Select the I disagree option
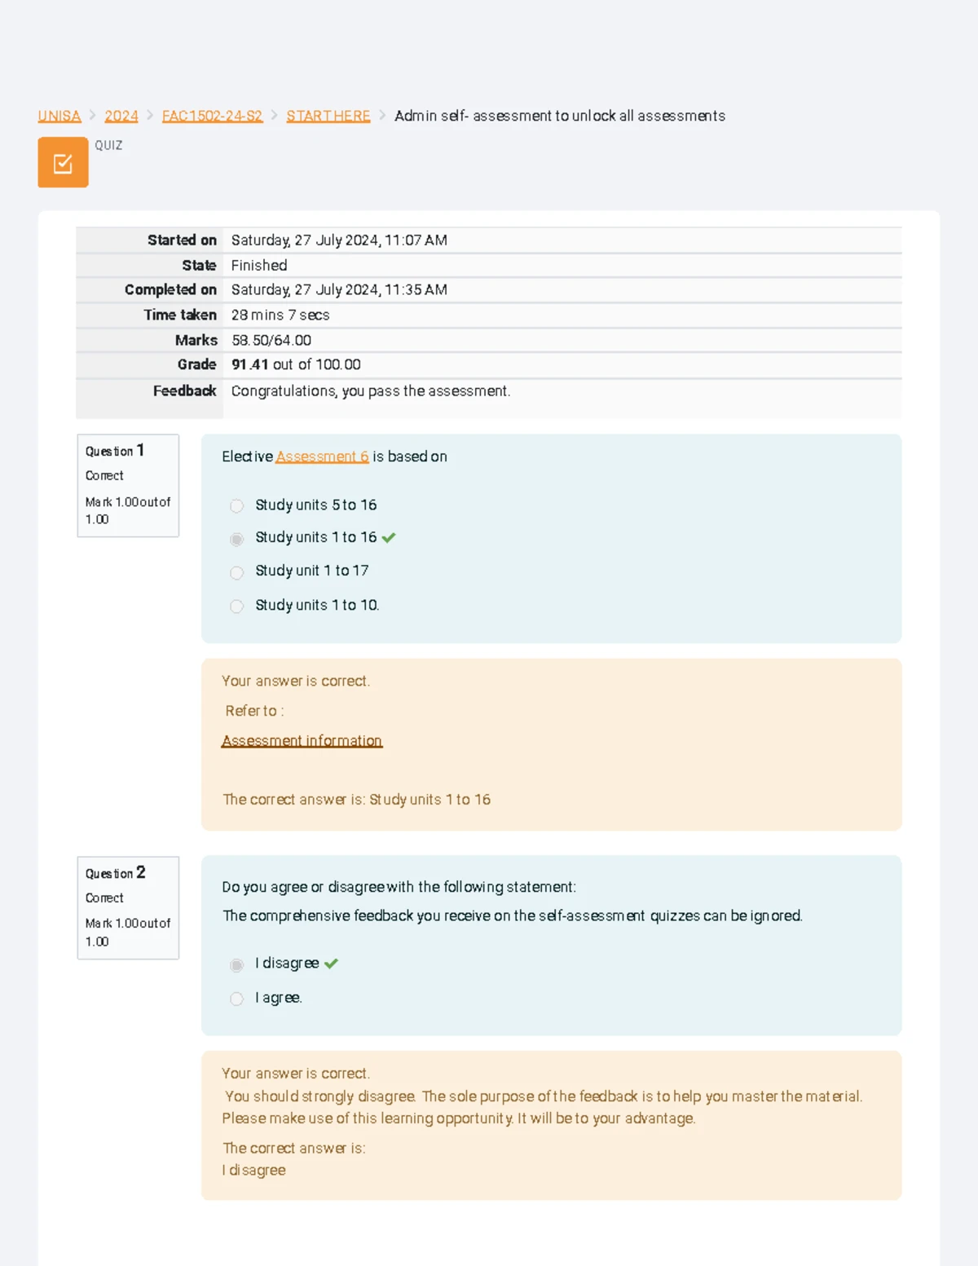This screenshot has height=1266, width=978. 236,964
